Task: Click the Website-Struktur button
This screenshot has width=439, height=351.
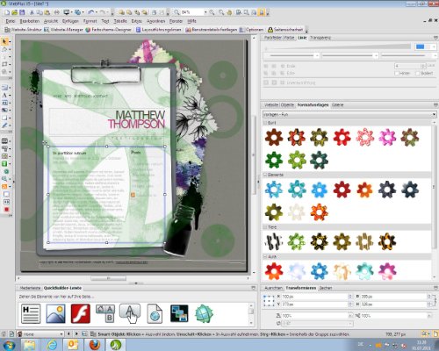Action: [x=24, y=30]
